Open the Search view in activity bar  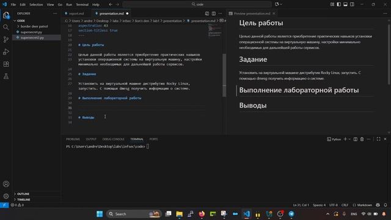tap(6, 27)
